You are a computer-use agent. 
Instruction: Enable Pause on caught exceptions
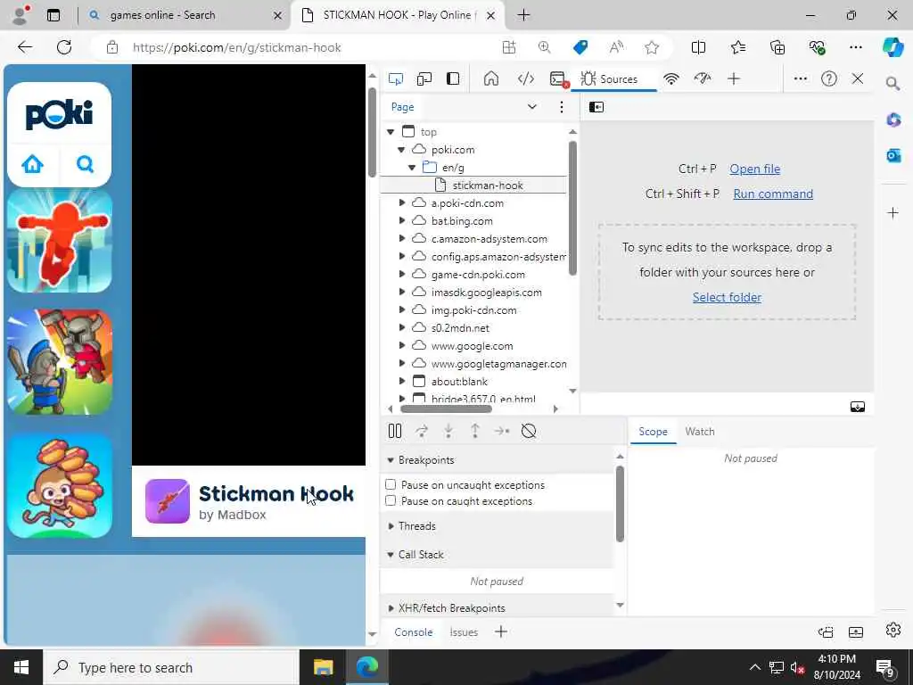pos(391,501)
